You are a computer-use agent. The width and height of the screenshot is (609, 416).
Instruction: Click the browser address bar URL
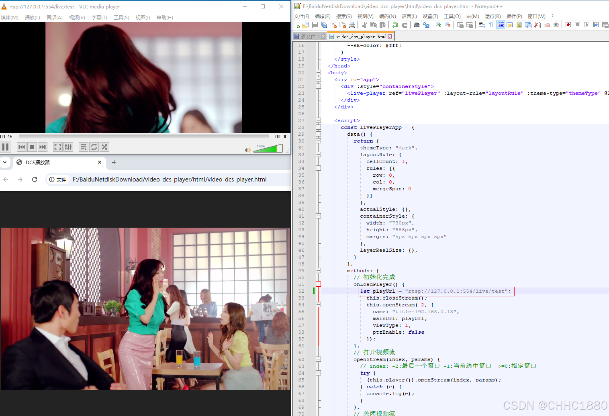(170, 179)
